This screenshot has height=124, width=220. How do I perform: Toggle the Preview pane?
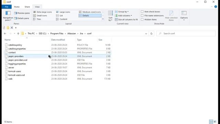(x=22, y=13)
